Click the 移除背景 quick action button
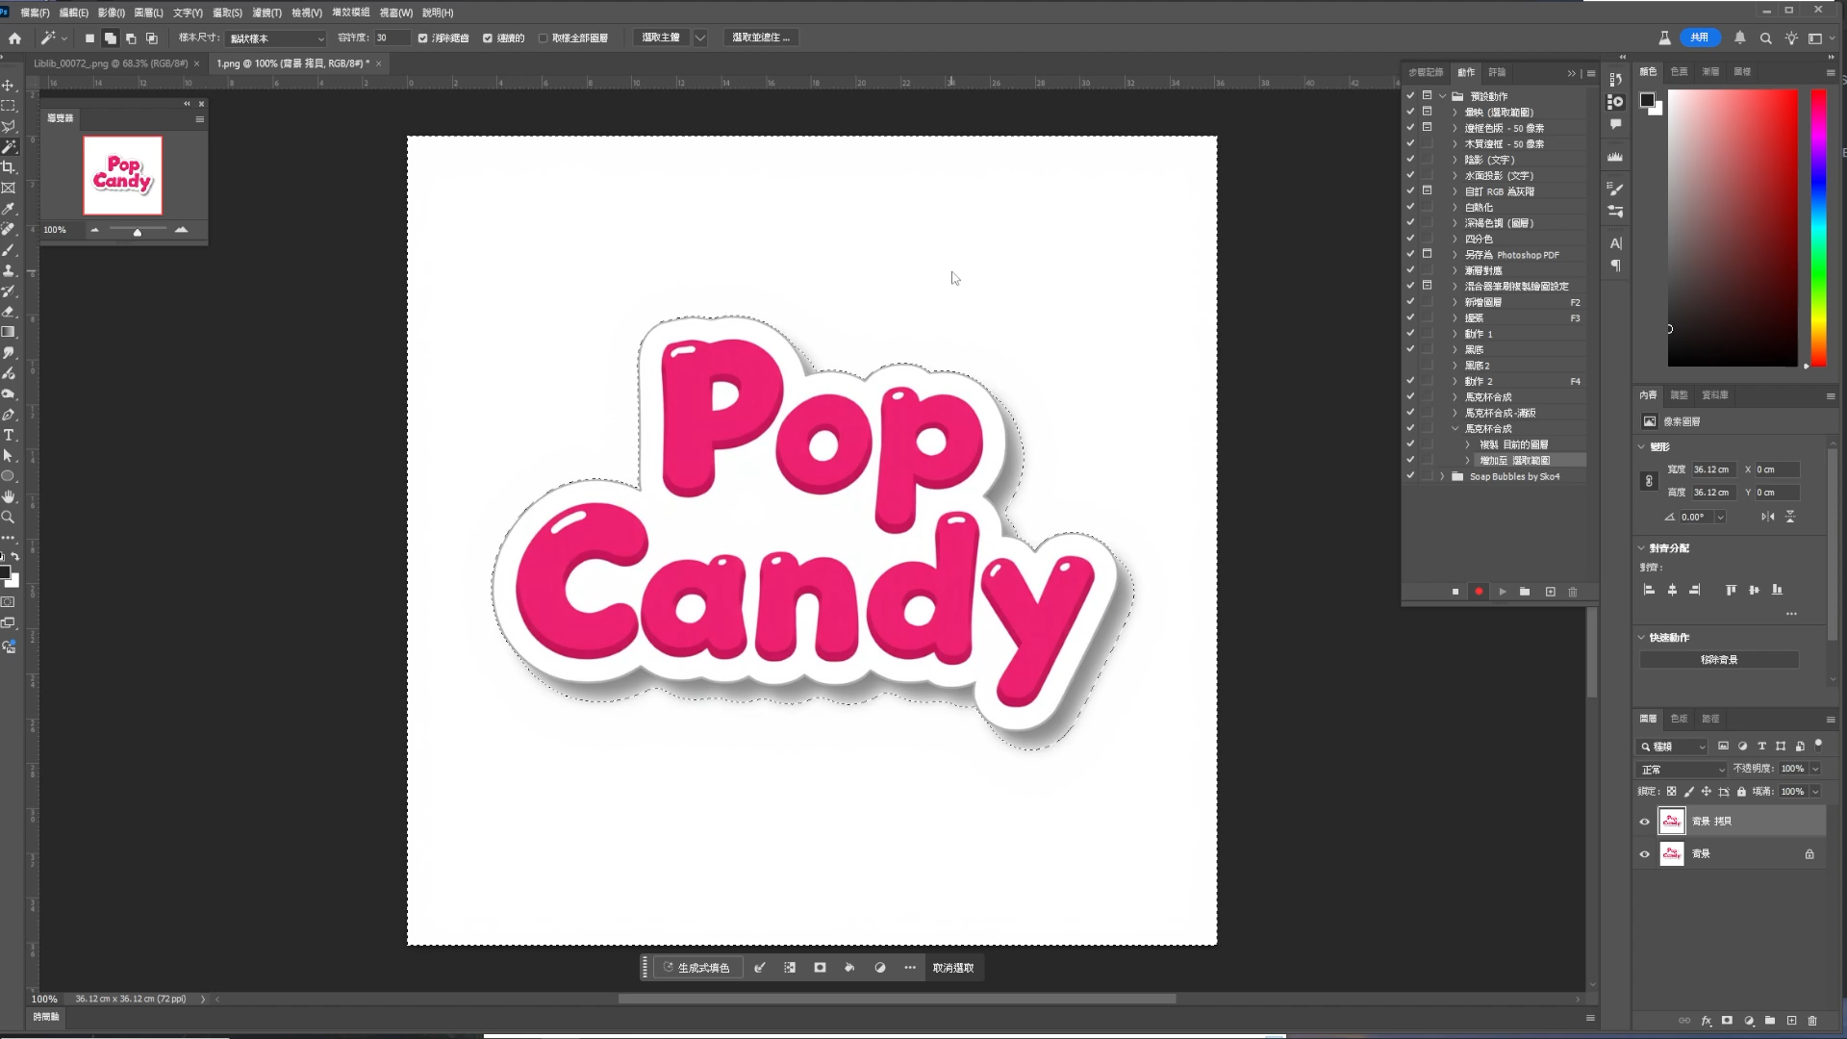This screenshot has width=1847, height=1039. [x=1719, y=660]
